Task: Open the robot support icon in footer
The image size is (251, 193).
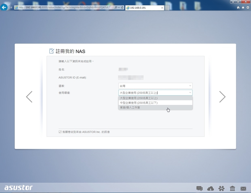Action: pyautogui.click(x=221, y=189)
